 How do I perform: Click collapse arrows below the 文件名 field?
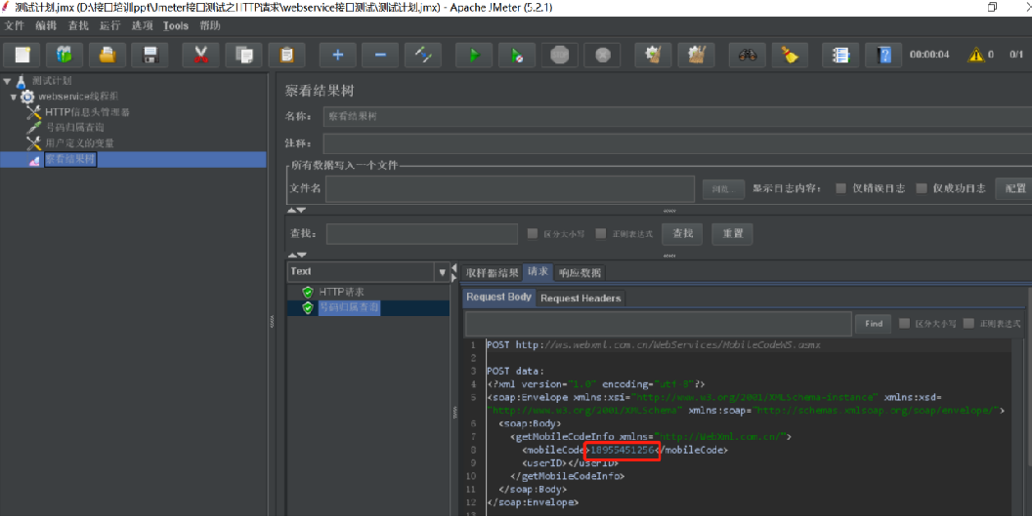[x=296, y=211]
